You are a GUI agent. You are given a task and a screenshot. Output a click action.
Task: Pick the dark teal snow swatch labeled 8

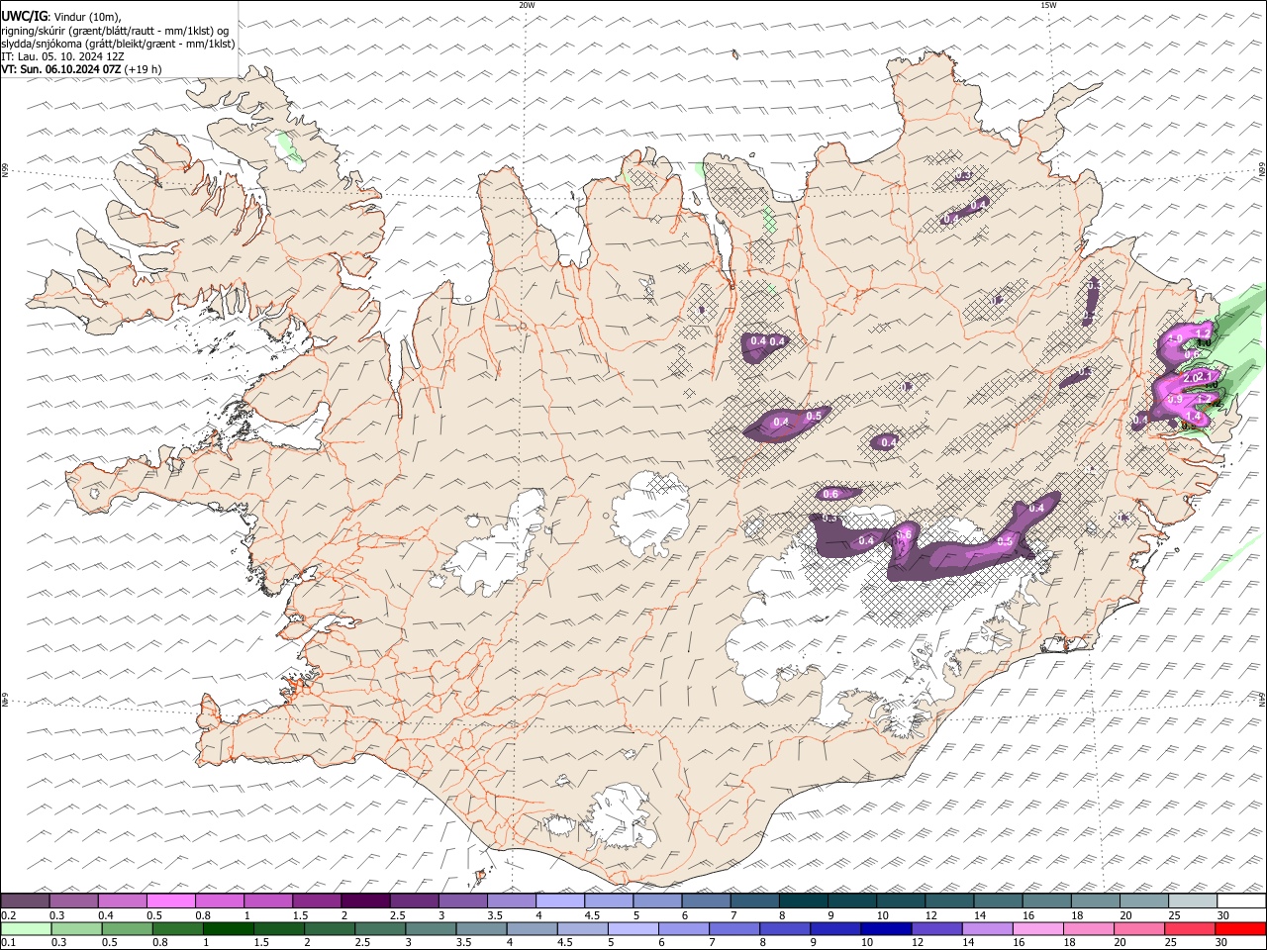coord(804,901)
